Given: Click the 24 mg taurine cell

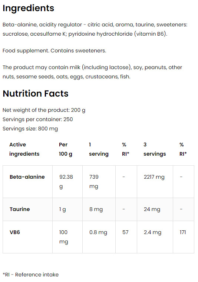Looking at the screenshot, I should (152, 209).
